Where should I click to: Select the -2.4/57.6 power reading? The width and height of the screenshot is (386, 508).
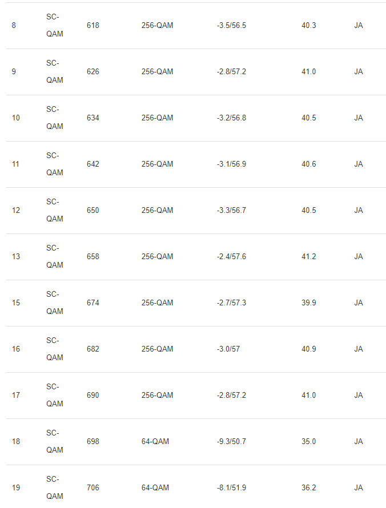click(x=231, y=257)
